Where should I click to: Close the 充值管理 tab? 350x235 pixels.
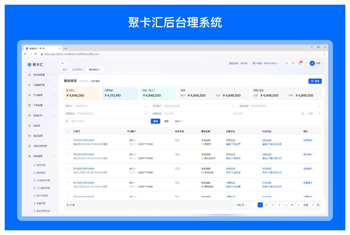pyautogui.click(x=83, y=70)
